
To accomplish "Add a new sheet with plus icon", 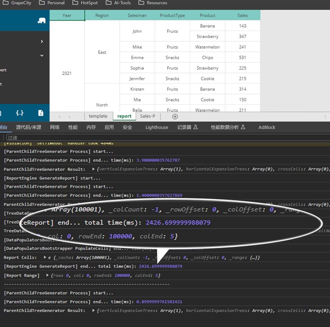I will coord(175,117).
